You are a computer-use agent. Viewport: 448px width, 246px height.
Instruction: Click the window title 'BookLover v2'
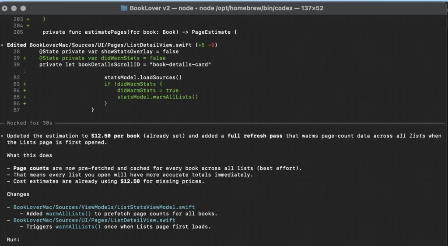point(150,8)
